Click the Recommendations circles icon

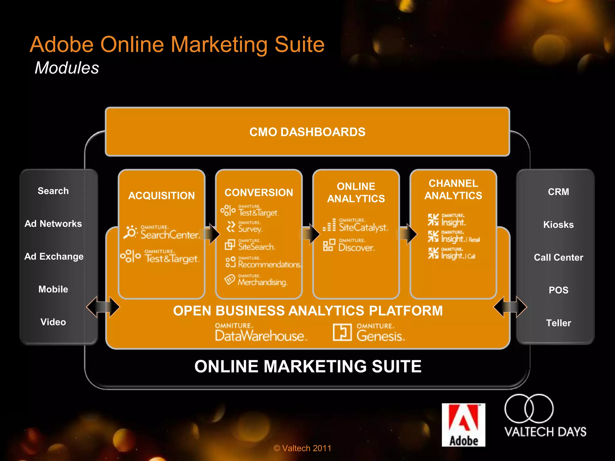point(230,262)
